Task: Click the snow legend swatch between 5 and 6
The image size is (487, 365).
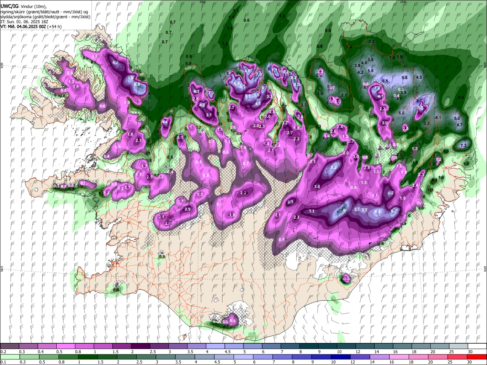Action: point(252,346)
